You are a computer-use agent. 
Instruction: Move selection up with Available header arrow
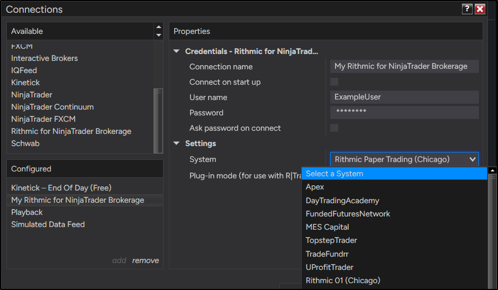coord(158,27)
